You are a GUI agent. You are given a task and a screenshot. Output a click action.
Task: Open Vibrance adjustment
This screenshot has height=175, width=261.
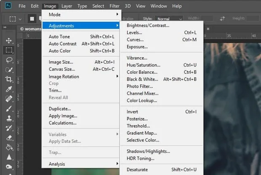click(162, 58)
